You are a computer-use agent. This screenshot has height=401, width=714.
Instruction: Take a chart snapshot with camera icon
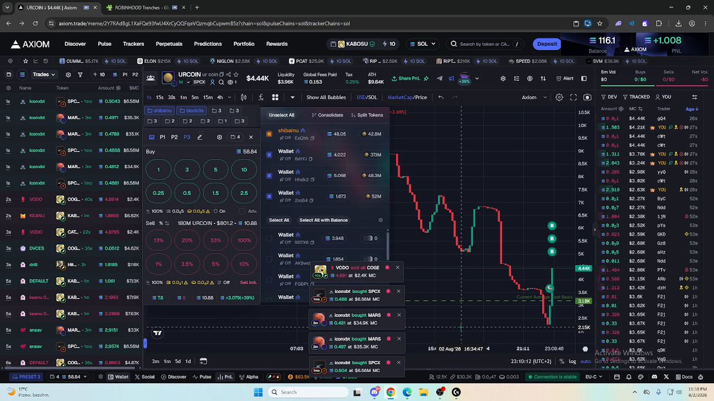coord(588,97)
